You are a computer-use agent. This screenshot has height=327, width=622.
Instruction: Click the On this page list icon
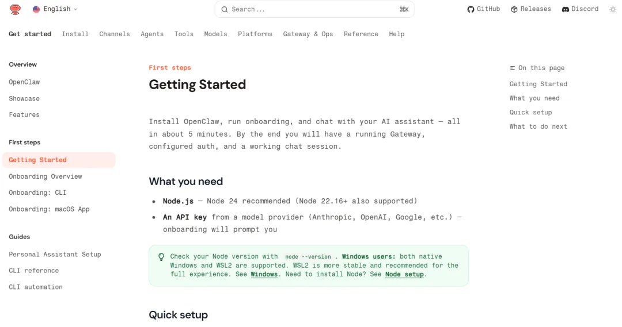pos(513,68)
